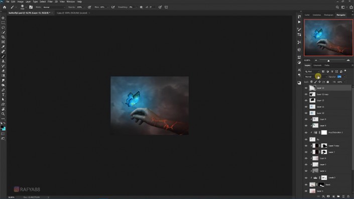Select the Rectangular Marquee tool
The width and height of the screenshot is (354, 199).
point(3,23)
